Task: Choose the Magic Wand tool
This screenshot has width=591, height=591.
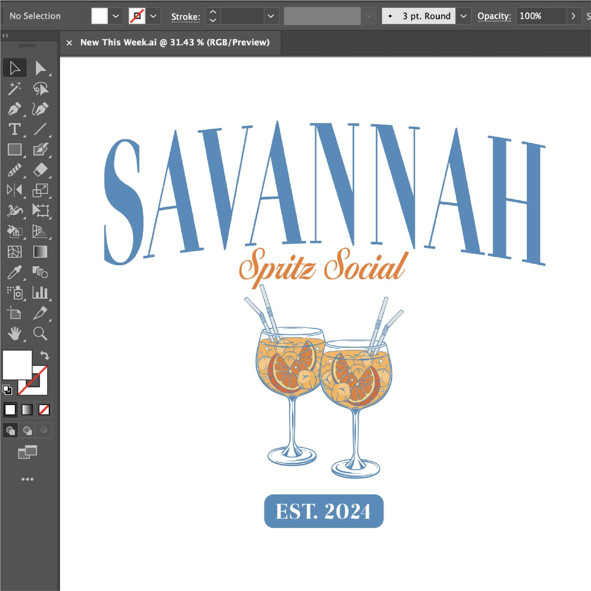Action: (14, 89)
